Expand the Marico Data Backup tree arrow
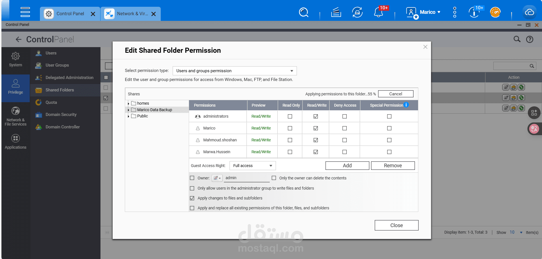Viewport: 542px width, 259px height. tap(128, 110)
